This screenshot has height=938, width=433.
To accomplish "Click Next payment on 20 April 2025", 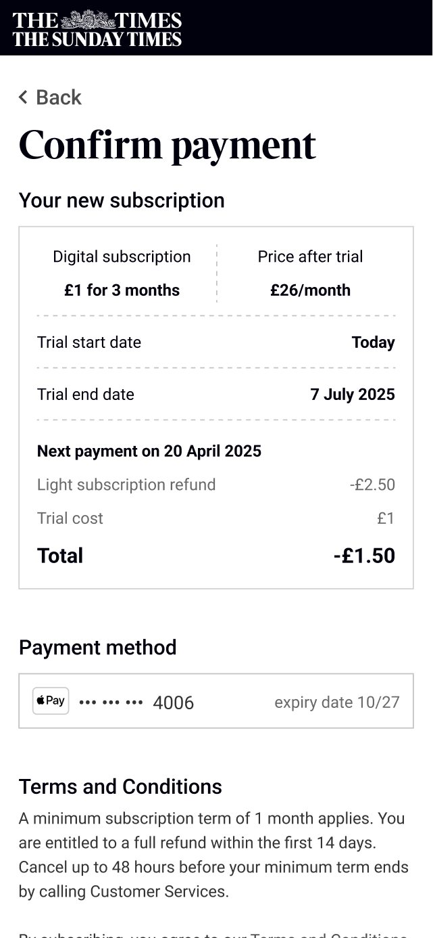I will coord(149,451).
